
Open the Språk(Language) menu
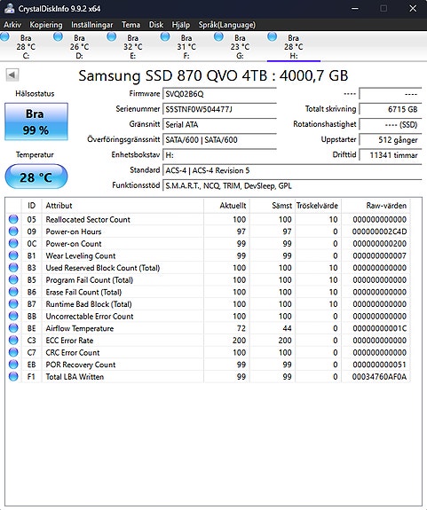pos(227,25)
